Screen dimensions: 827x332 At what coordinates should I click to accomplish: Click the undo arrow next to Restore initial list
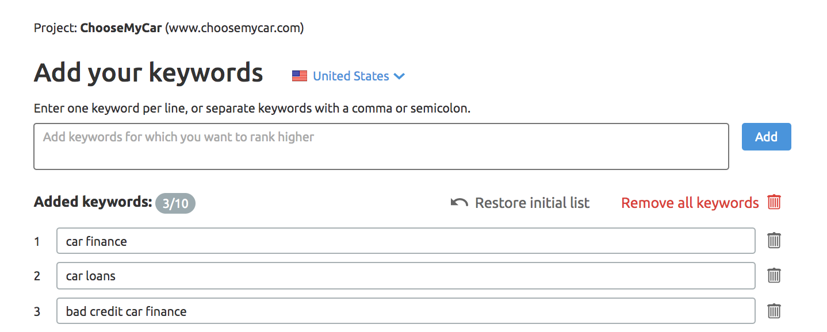pos(458,202)
